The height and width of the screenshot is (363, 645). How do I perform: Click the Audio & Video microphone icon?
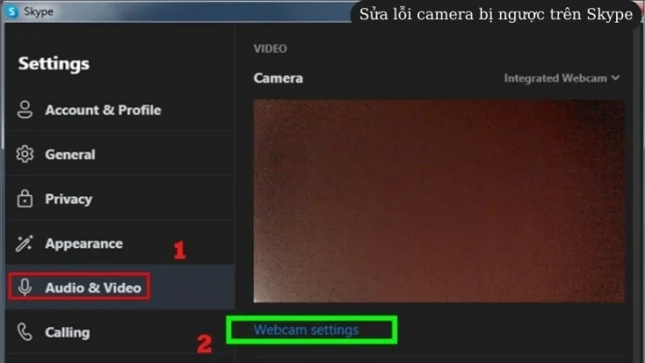(25, 288)
